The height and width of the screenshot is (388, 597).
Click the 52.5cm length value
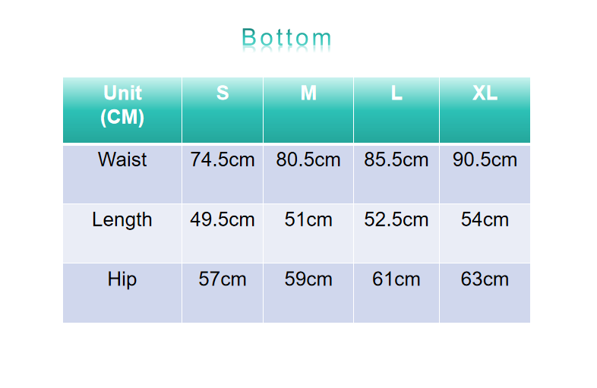tap(396, 220)
